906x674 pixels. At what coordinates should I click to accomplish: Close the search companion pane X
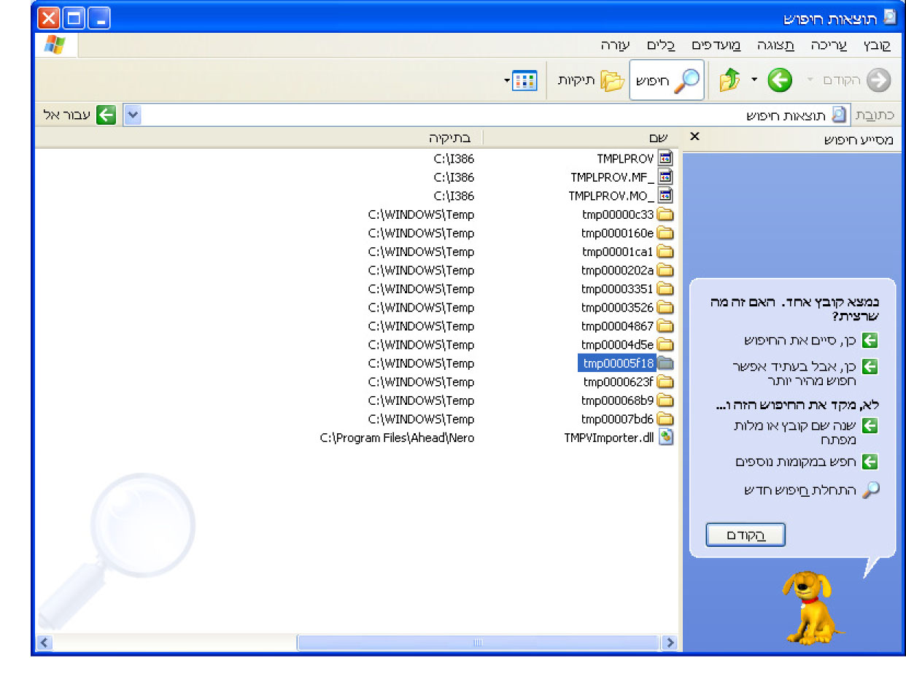[694, 136]
